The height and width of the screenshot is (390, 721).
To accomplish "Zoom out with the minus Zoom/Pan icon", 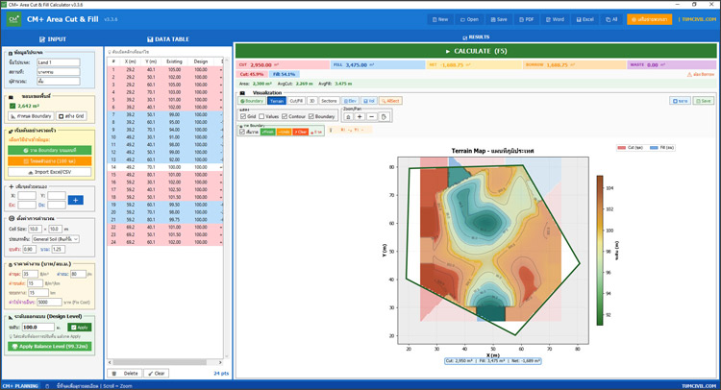I will tap(371, 116).
